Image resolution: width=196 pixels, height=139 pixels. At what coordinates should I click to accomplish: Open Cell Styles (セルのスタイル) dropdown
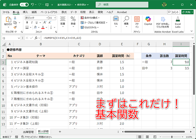(x=90, y=27)
